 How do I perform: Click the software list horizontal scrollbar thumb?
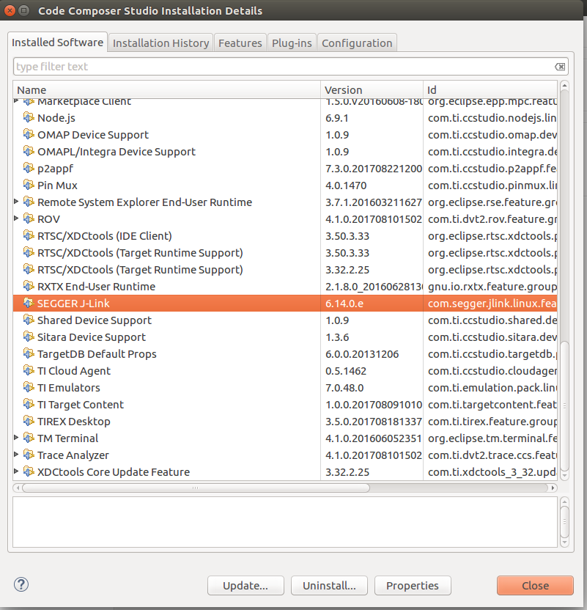point(196,488)
